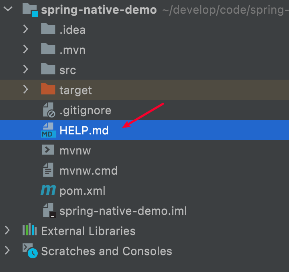Expand the target folder arrow
Image resolution: width=289 pixels, height=272 pixels.
coord(26,90)
